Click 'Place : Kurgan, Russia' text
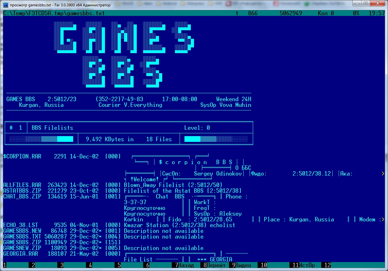Screen dimensions: 388x271 [299, 219]
